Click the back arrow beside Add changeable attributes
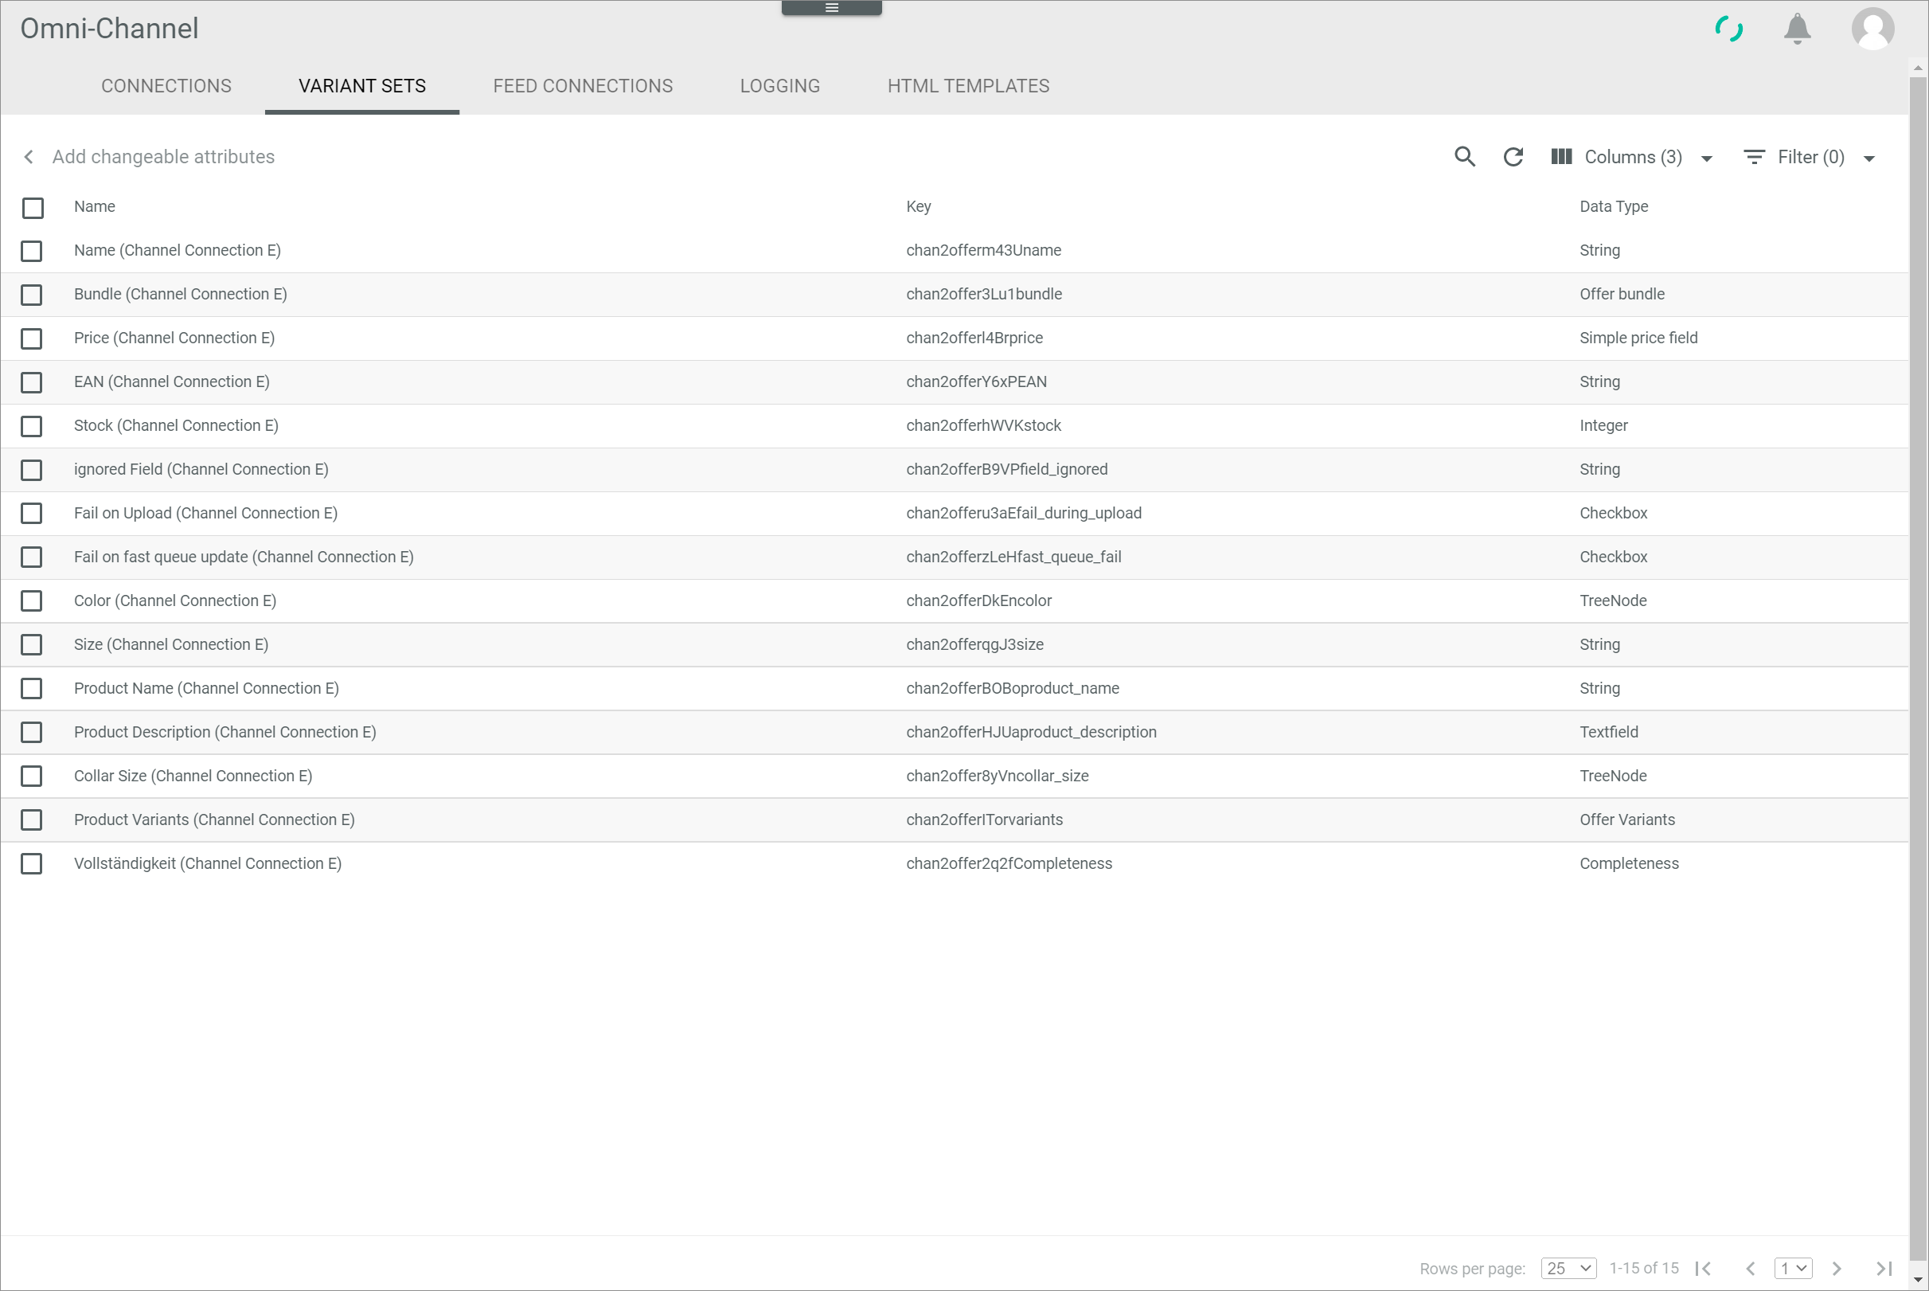 pyautogui.click(x=29, y=156)
